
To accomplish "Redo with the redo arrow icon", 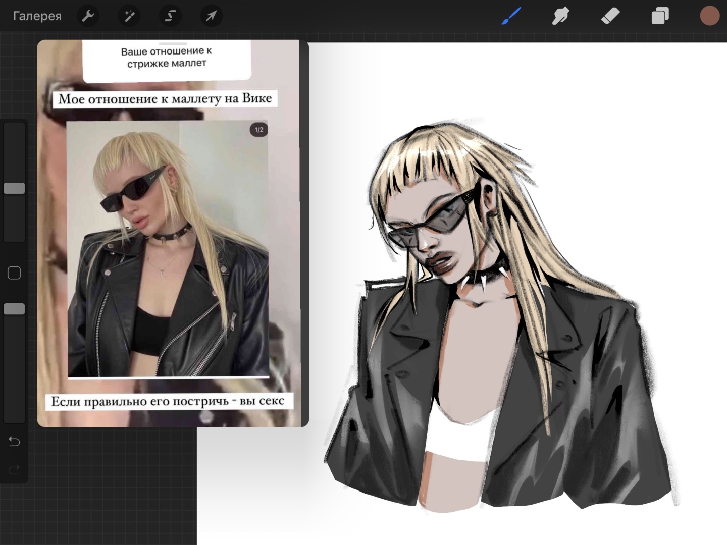I will tap(14, 470).
